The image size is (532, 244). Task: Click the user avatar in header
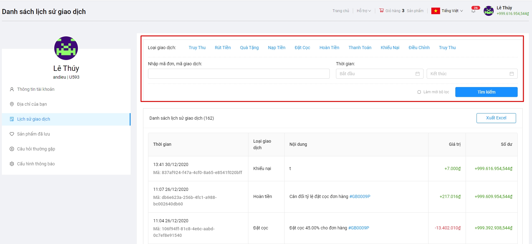pos(488,11)
